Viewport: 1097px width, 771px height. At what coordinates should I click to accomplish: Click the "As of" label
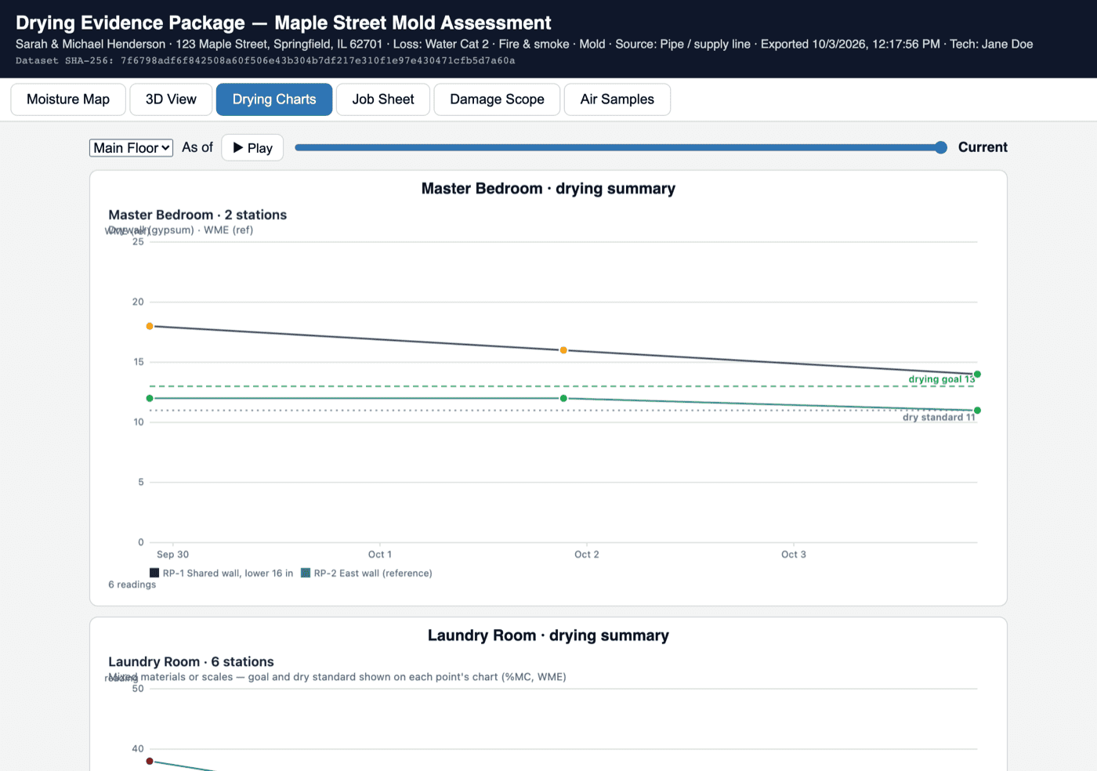(197, 147)
